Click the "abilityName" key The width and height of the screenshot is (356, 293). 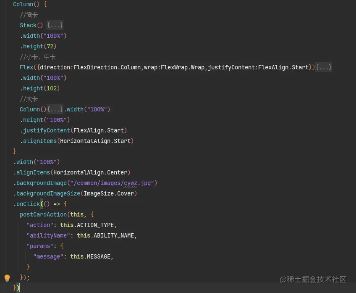pos(48,235)
